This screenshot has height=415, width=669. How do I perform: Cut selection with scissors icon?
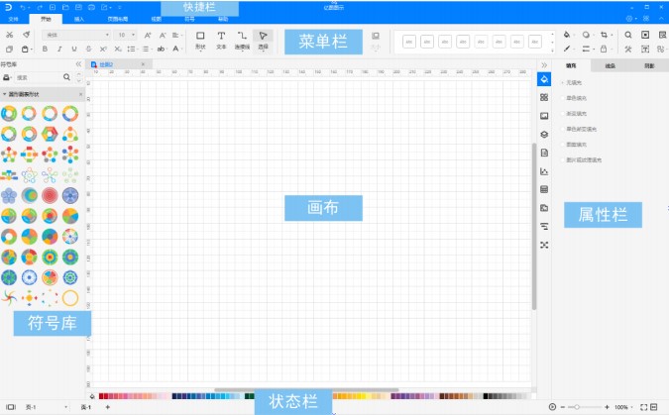(x=9, y=35)
